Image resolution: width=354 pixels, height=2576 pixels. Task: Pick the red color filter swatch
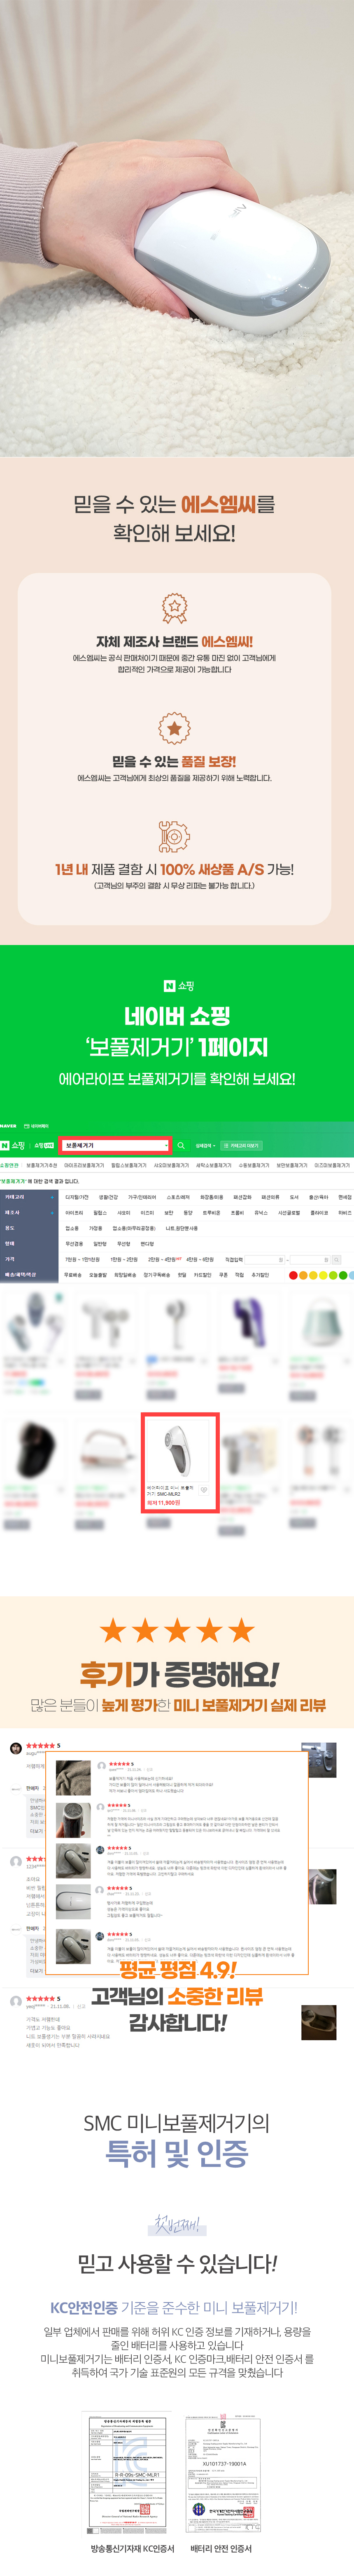(293, 1275)
